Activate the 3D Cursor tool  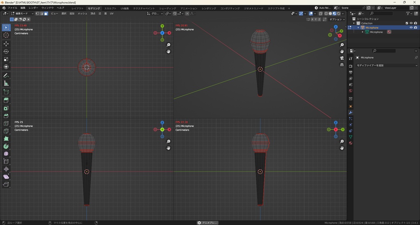tap(6, 35)
